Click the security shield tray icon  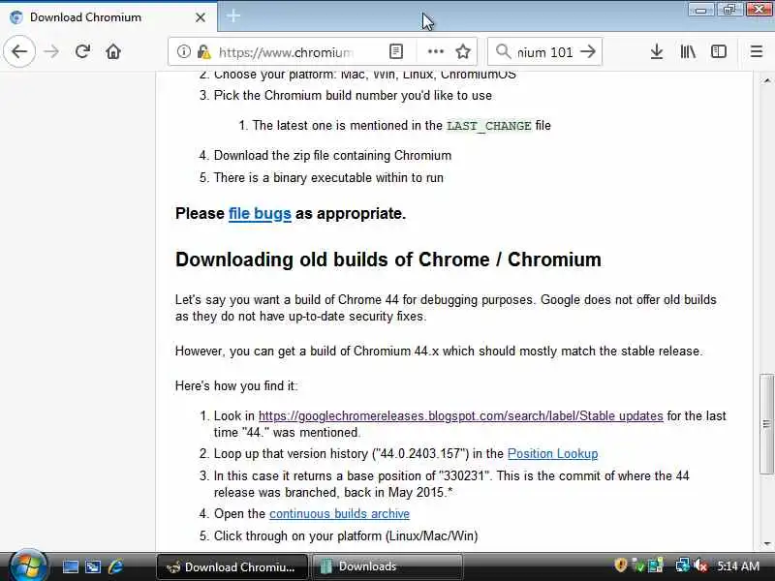pyautogui.click(x=620, y=565)
